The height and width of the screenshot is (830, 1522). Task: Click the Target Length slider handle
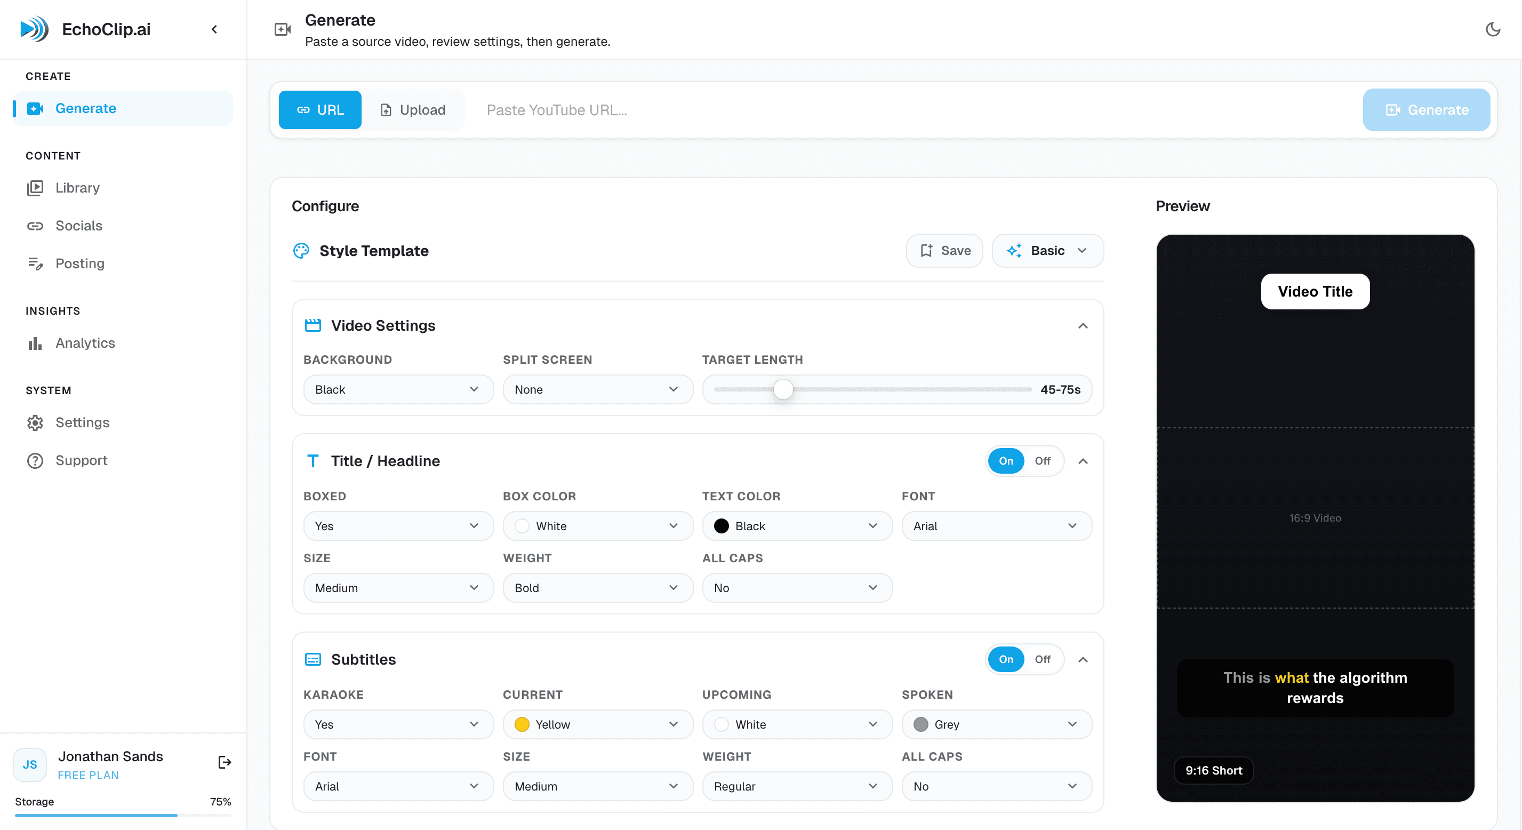(x=783, y=389)
